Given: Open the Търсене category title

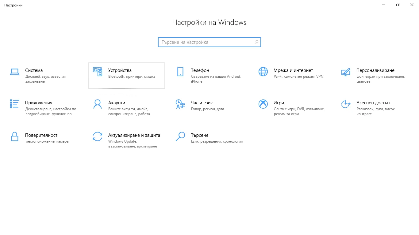Looking at the screenshot, I should point(200,135).
